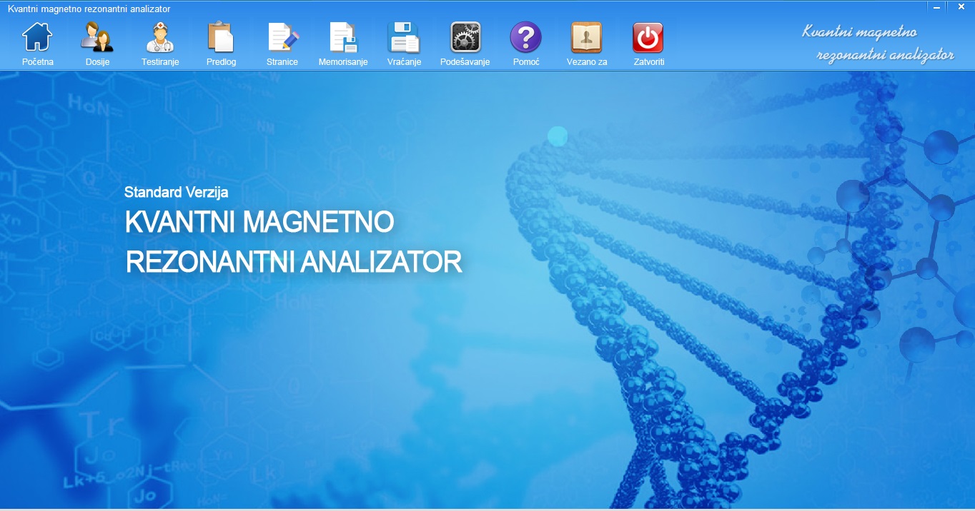This screenshot has height=511, width=975.
Task: Open Podešavanje settings gears icon
Action: click(465, 37)
